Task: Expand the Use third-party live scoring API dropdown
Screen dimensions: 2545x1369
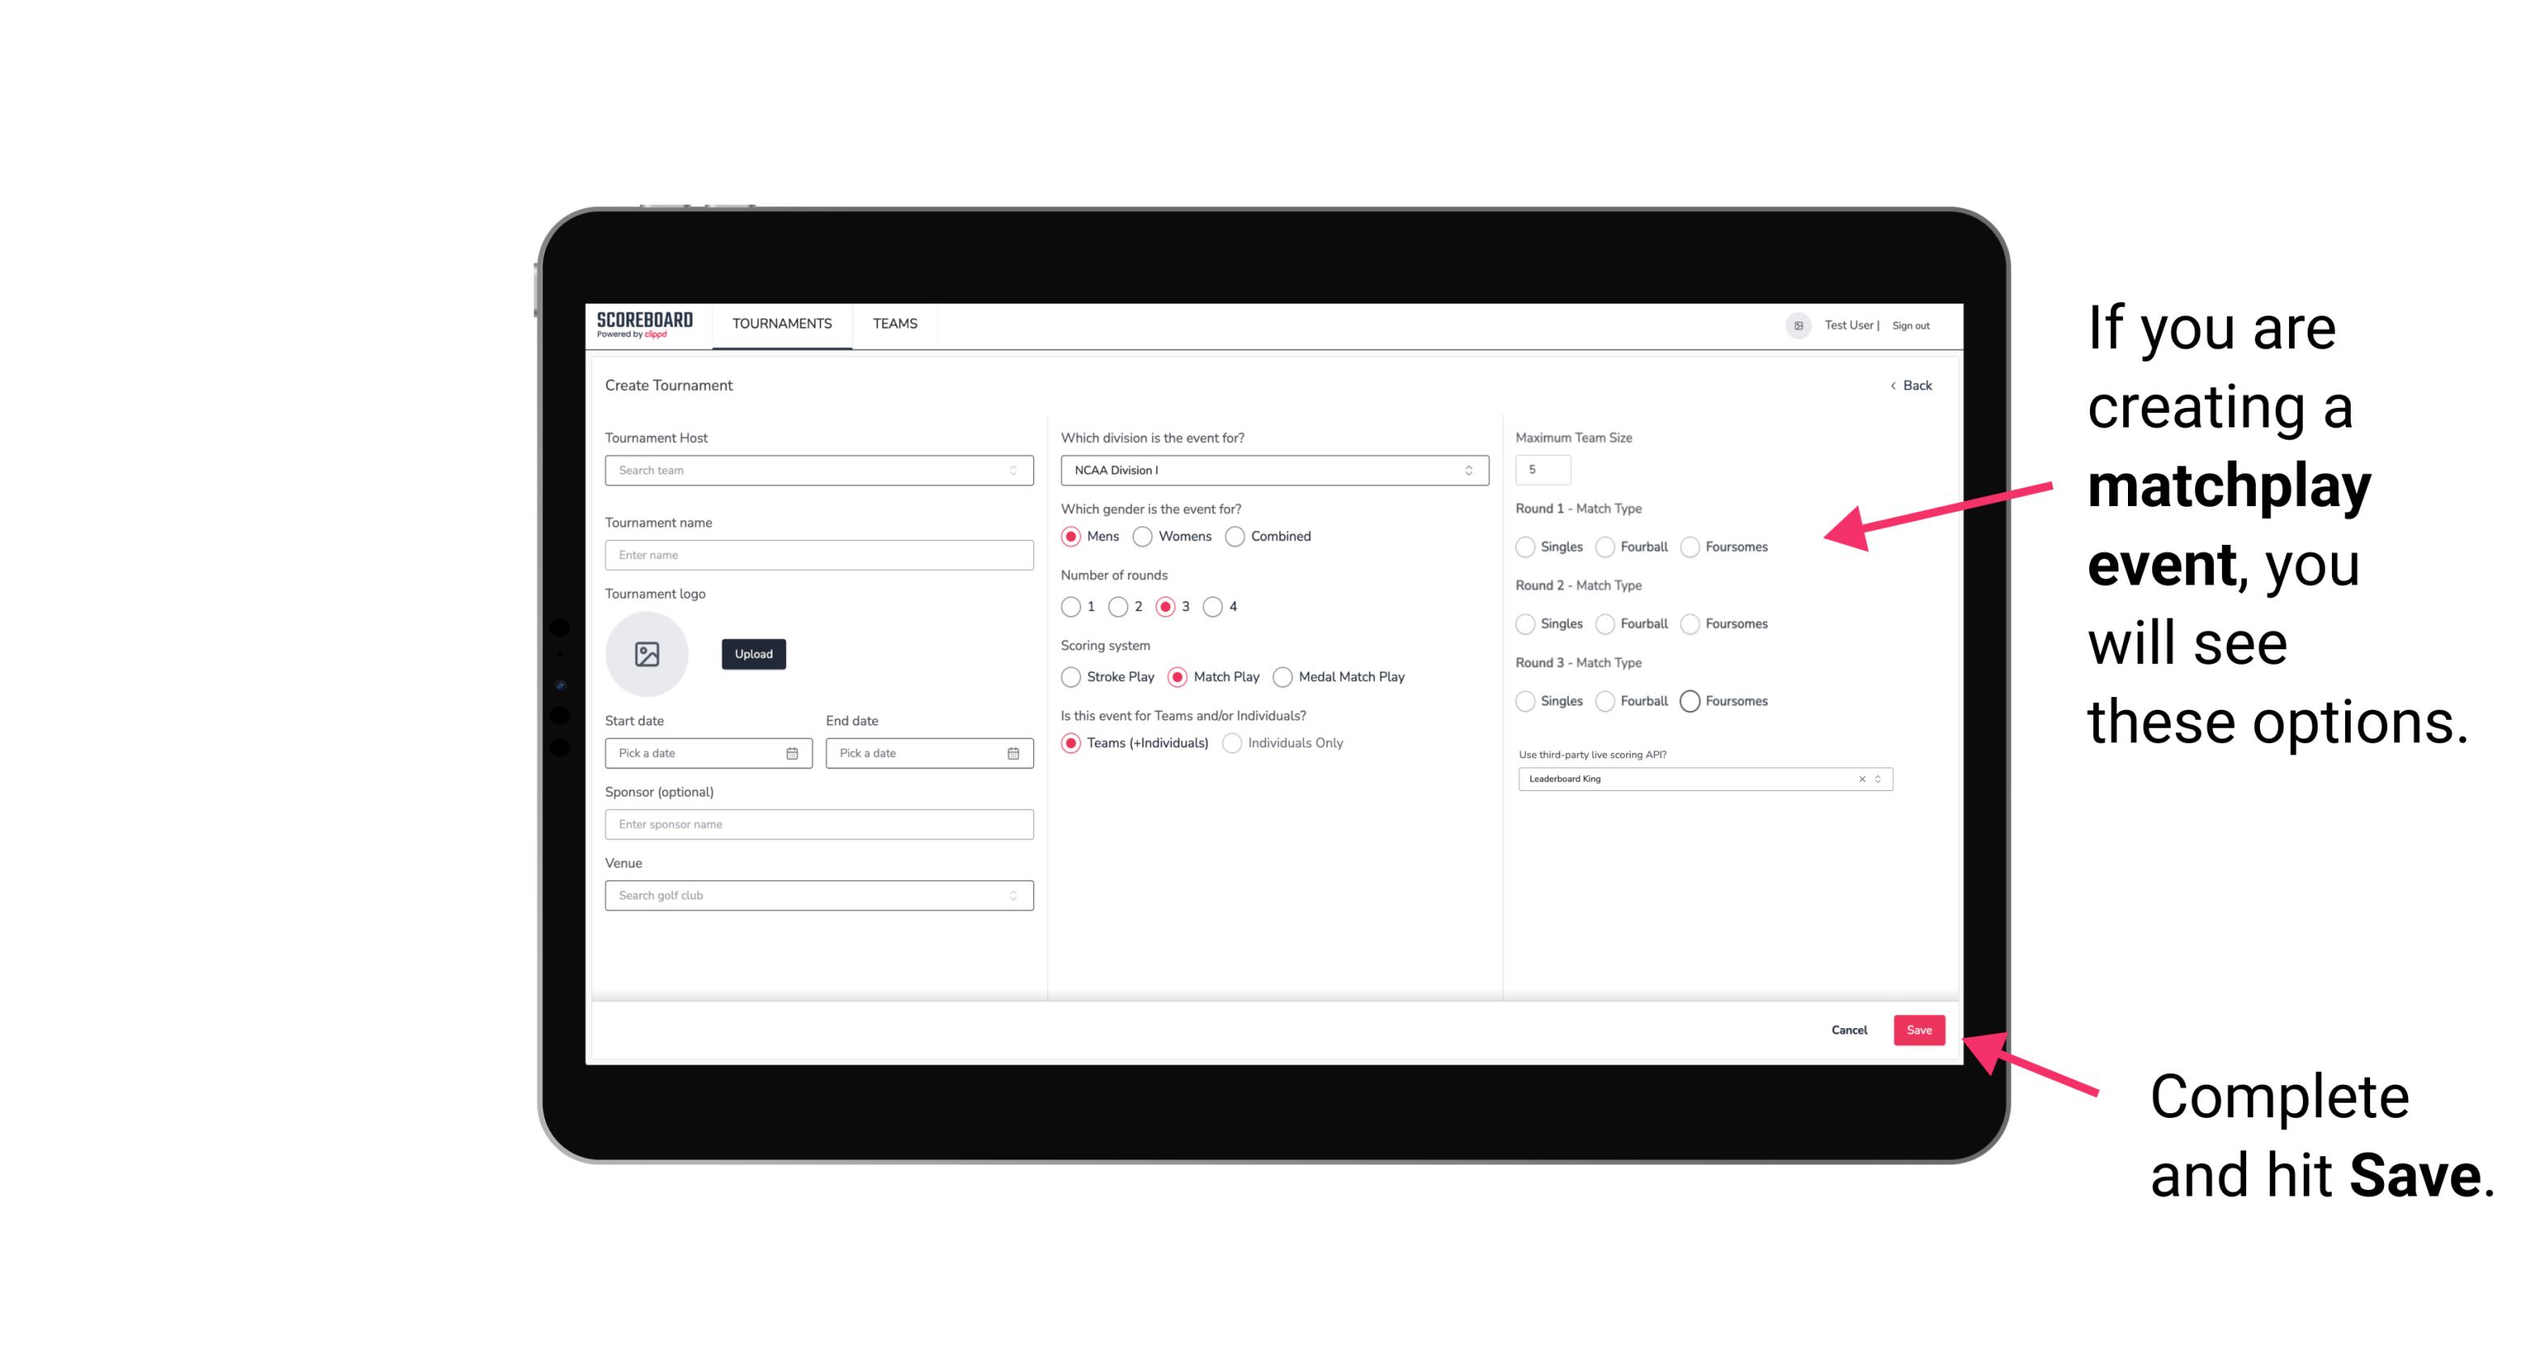Action: pos(1876,777)
